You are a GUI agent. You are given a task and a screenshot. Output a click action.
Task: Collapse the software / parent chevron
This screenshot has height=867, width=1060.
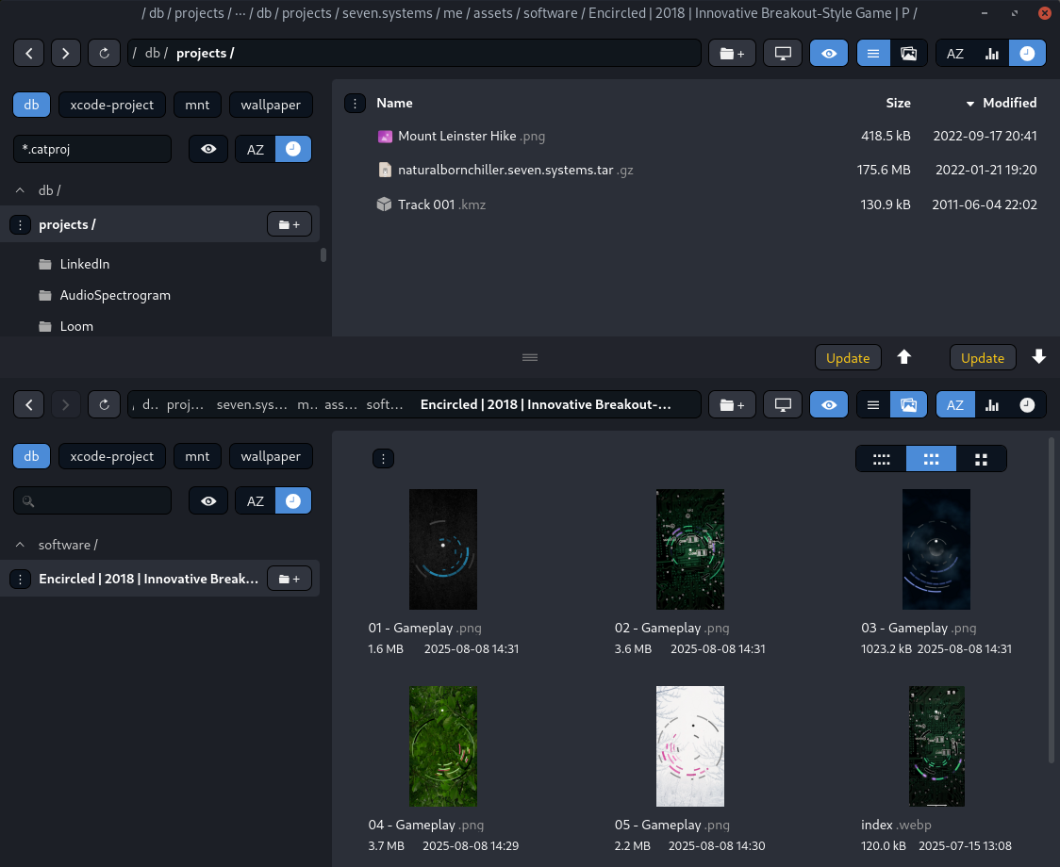click(21, 545)
